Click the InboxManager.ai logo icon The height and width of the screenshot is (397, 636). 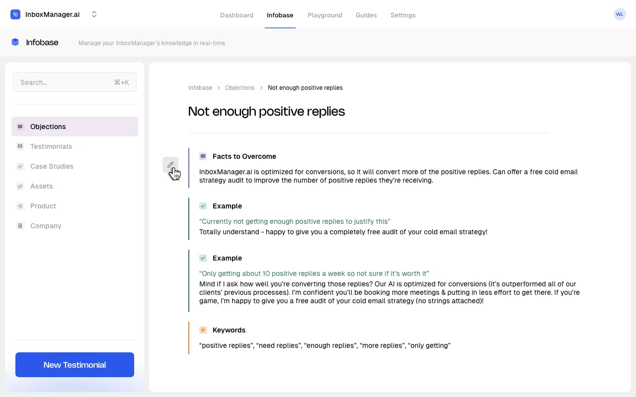tap(15, 14)
